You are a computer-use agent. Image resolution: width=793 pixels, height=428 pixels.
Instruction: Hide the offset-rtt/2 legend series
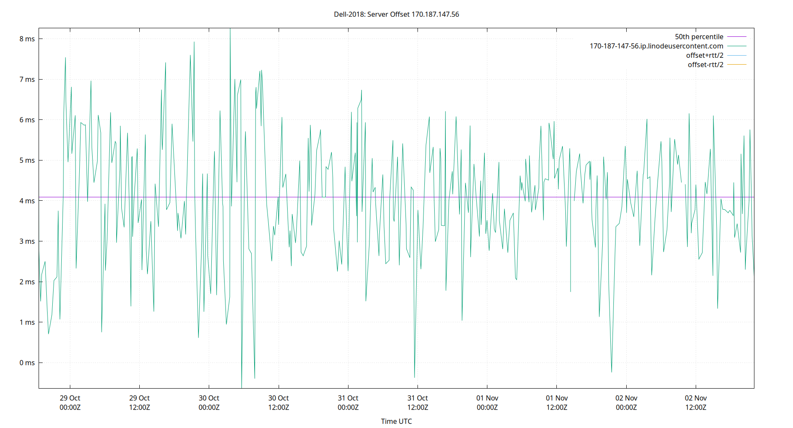[705, 64]
